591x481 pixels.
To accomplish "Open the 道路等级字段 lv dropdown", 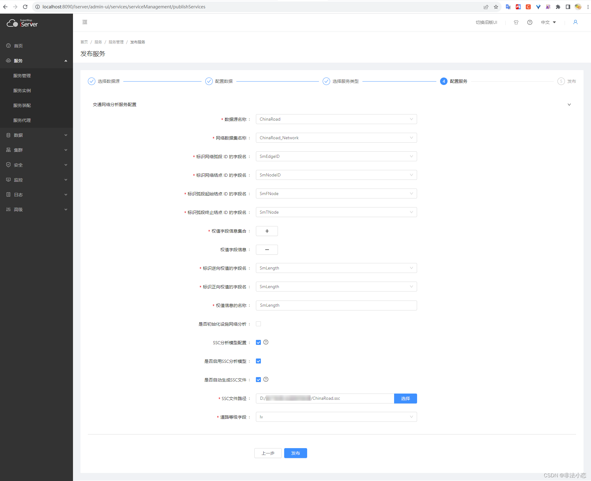I will pos(336,417).
